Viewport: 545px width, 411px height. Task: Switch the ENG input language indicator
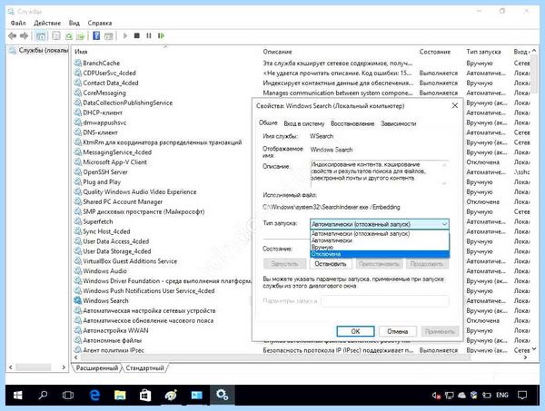(x=502, y=395)
